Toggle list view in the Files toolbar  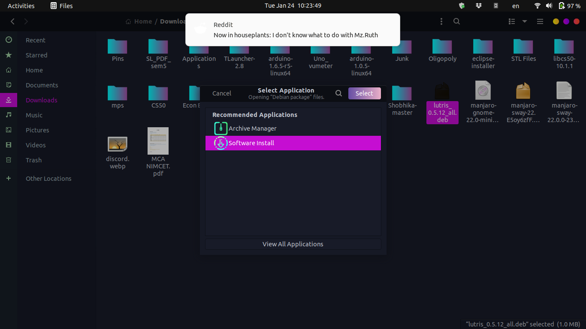pyautogui.click(x=511, y=21)
